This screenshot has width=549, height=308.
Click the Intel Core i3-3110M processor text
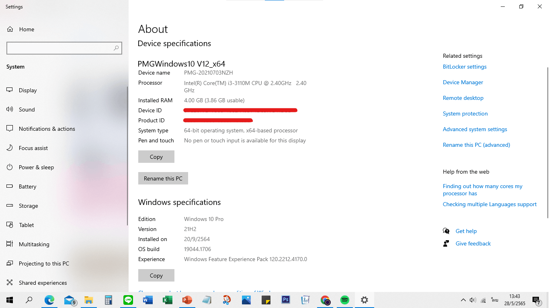(x=245, y=87)
